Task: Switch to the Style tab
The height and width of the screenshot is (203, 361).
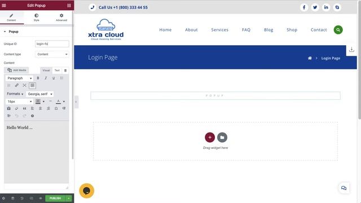Action: (x=36, y=17)
